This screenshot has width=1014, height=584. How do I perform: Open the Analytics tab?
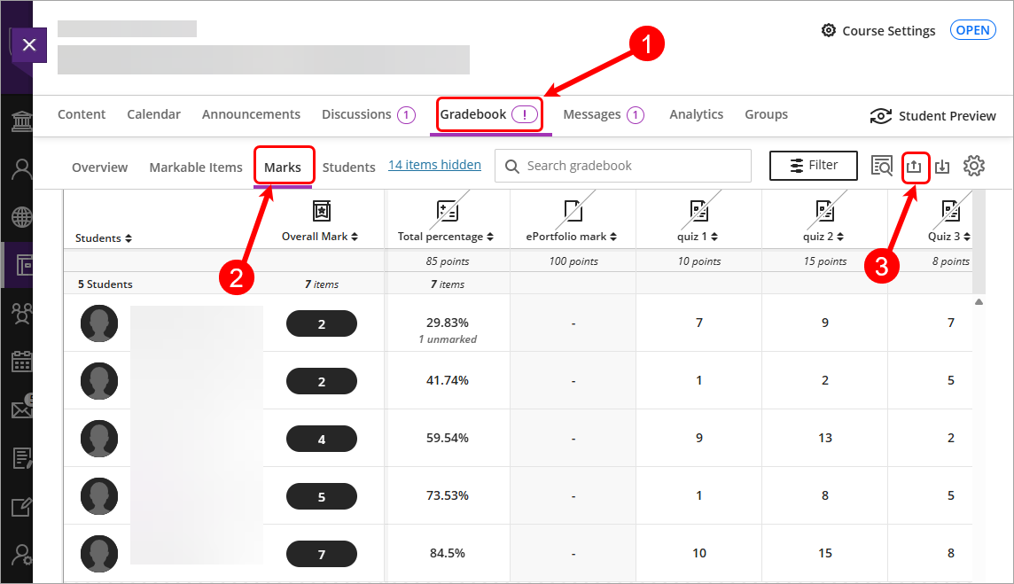696,114
